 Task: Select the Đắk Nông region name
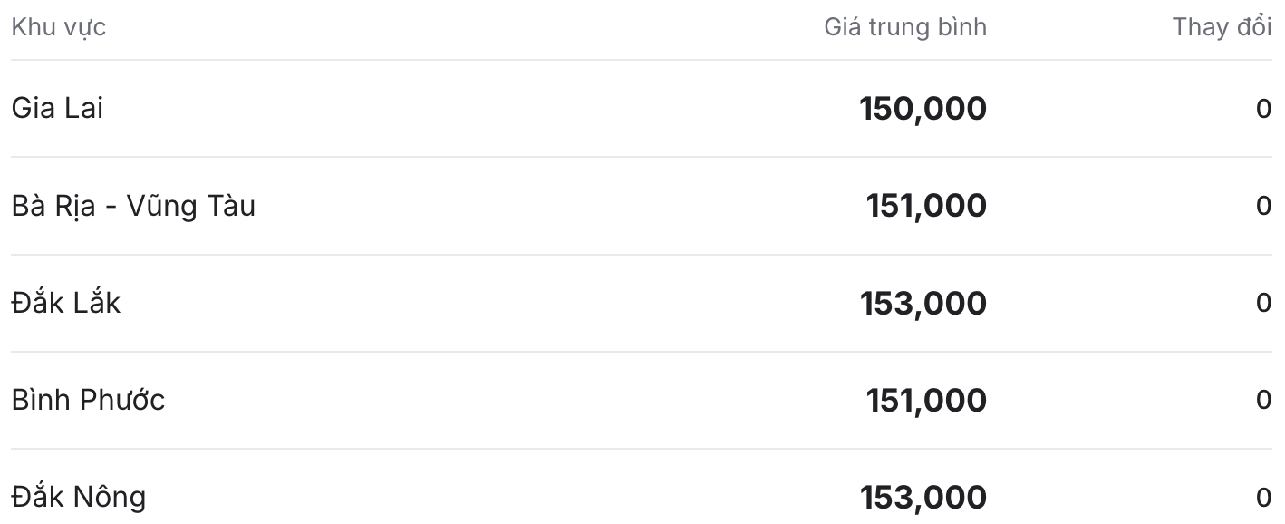tap(78, 496)
